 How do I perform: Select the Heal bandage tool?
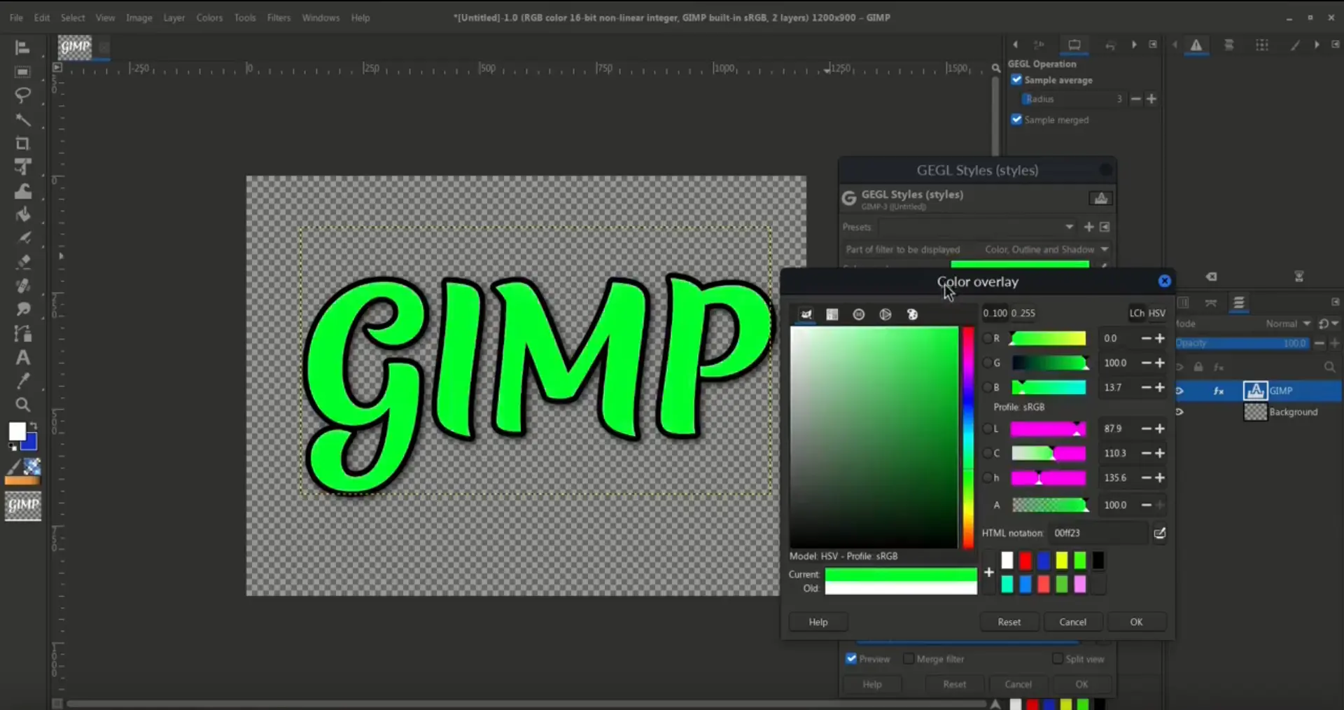[x=22, y=286]
